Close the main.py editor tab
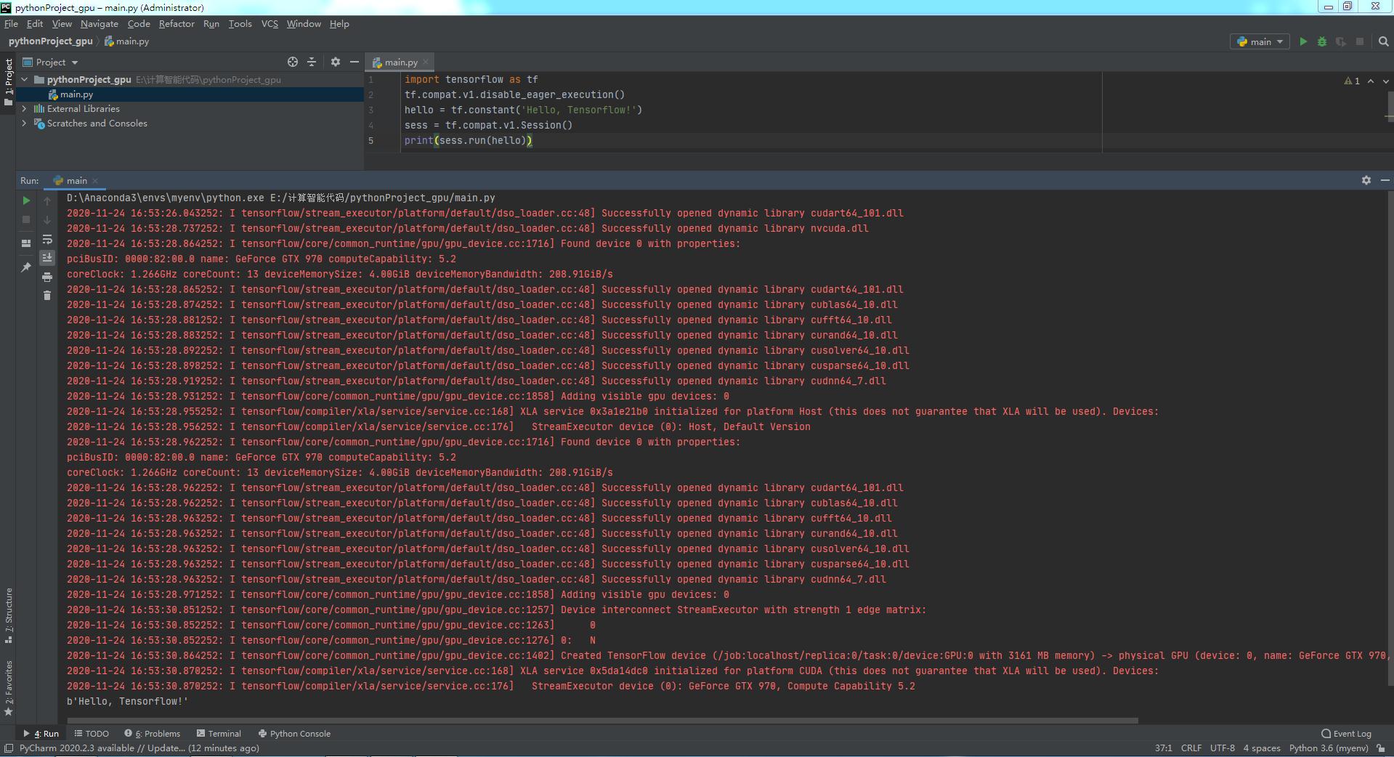 pyautogui.click(x=426, y=62)
